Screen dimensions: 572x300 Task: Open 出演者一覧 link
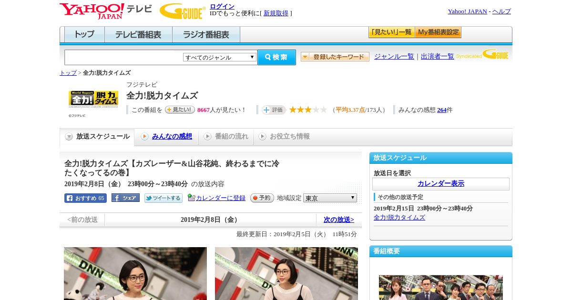(437, 56)
